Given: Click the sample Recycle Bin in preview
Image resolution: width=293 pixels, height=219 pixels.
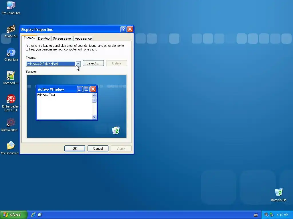Looking at the screenshot, I should [116, 130].
